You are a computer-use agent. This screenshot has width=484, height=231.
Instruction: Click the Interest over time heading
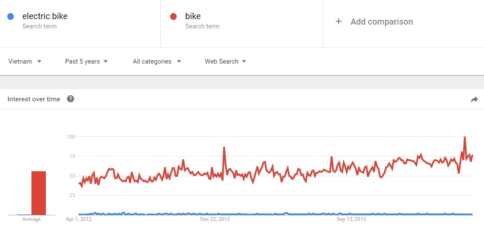click(34, 99)
